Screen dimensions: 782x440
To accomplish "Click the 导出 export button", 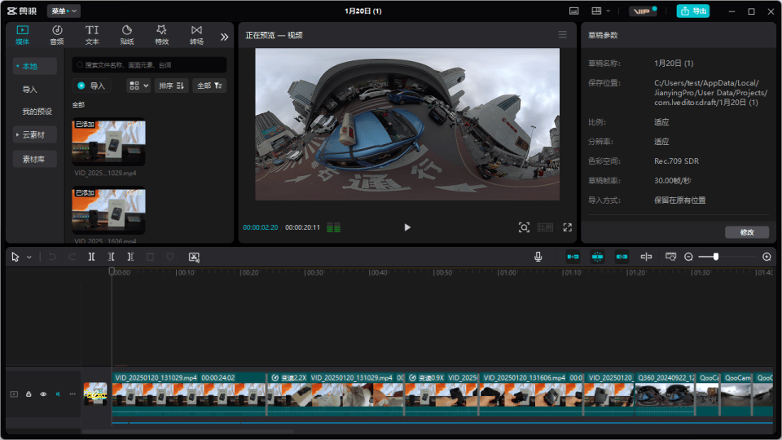I will [x=693, y=11].
